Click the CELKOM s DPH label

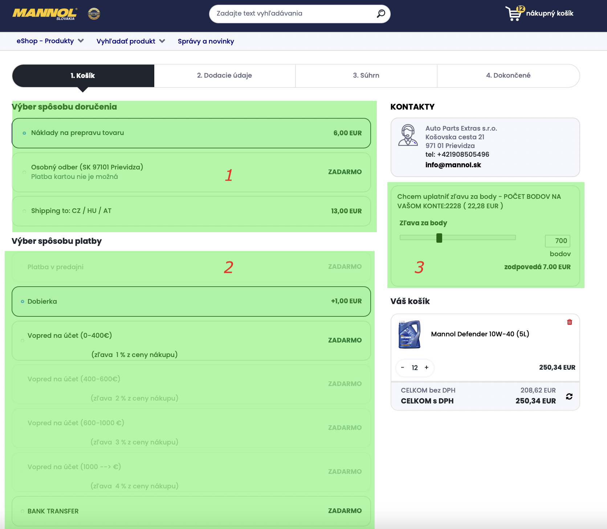427,401
